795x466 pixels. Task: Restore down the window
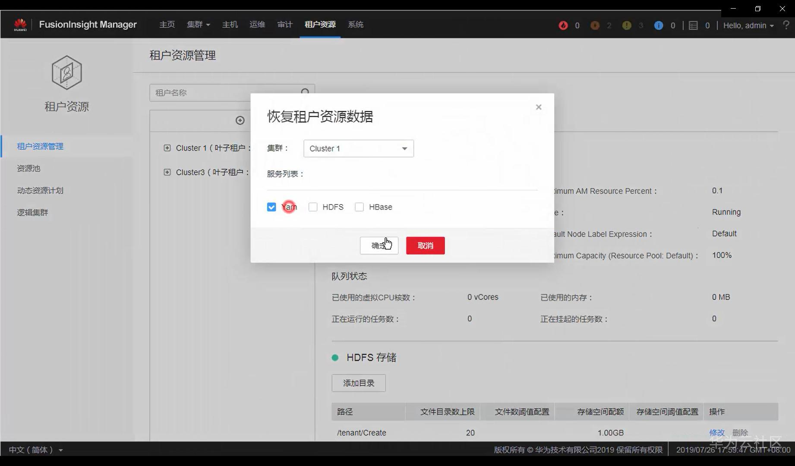pyautogui.click(x=758, y=9)
